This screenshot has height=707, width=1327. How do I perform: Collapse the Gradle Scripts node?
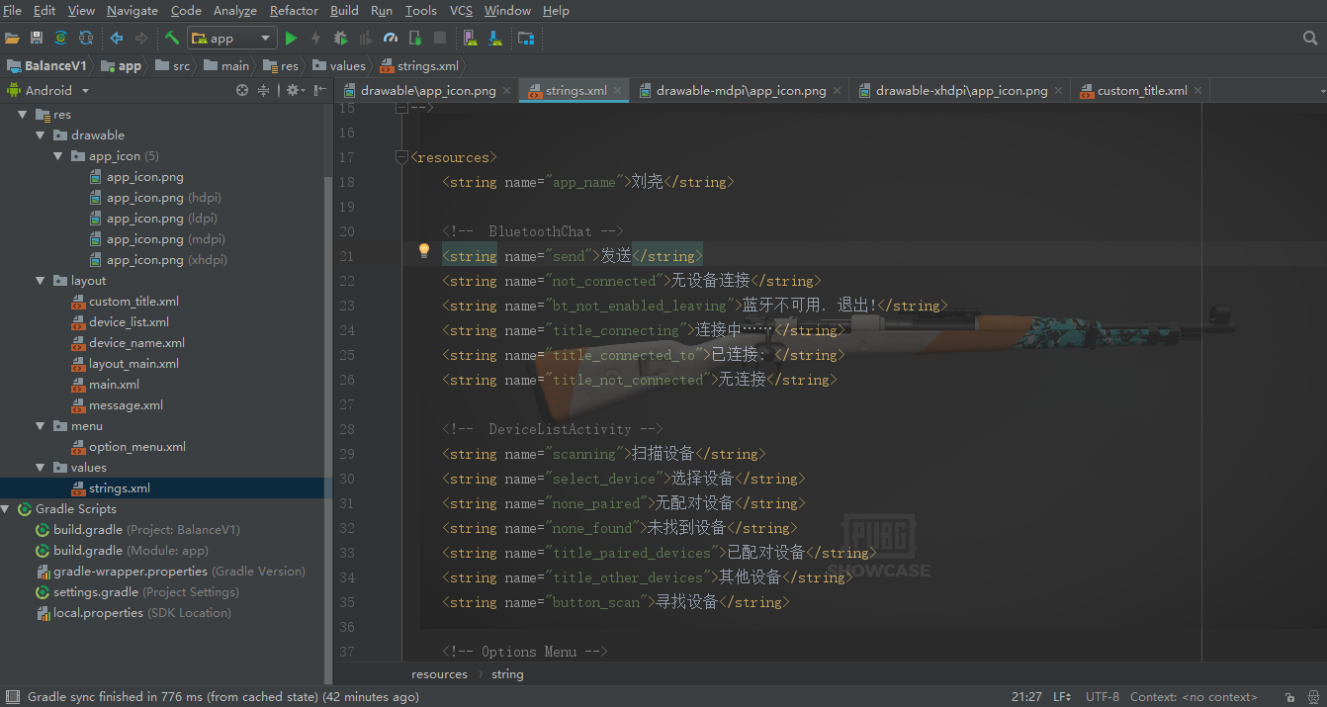[6, 509]
